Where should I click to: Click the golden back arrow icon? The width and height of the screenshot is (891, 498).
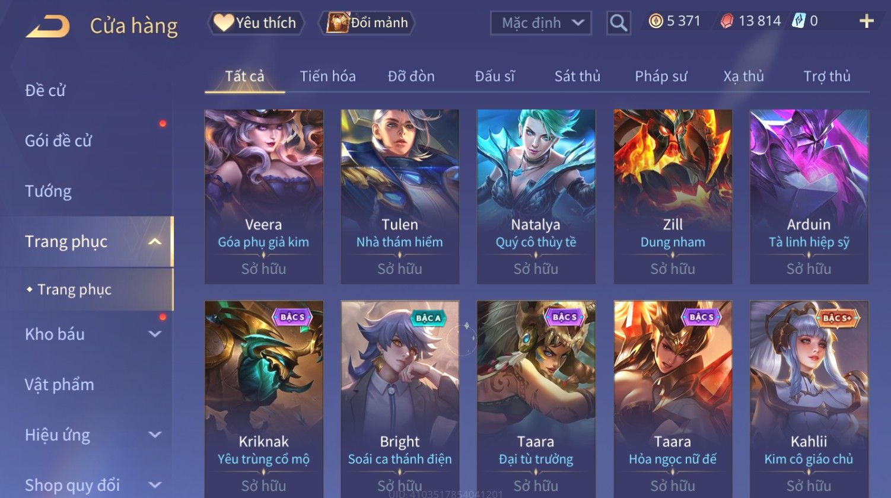pos(47,27)
